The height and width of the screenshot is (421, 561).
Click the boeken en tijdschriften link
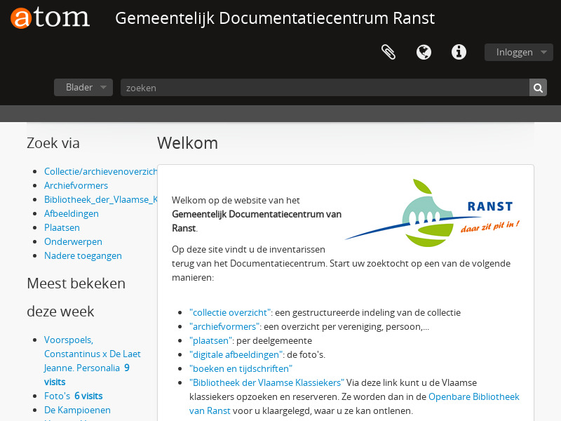[x=241, y=368]
